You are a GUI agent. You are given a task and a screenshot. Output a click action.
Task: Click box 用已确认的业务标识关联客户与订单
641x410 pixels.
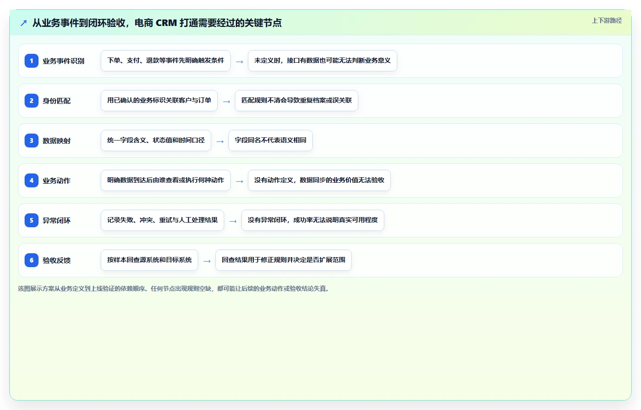click(159, 101)
